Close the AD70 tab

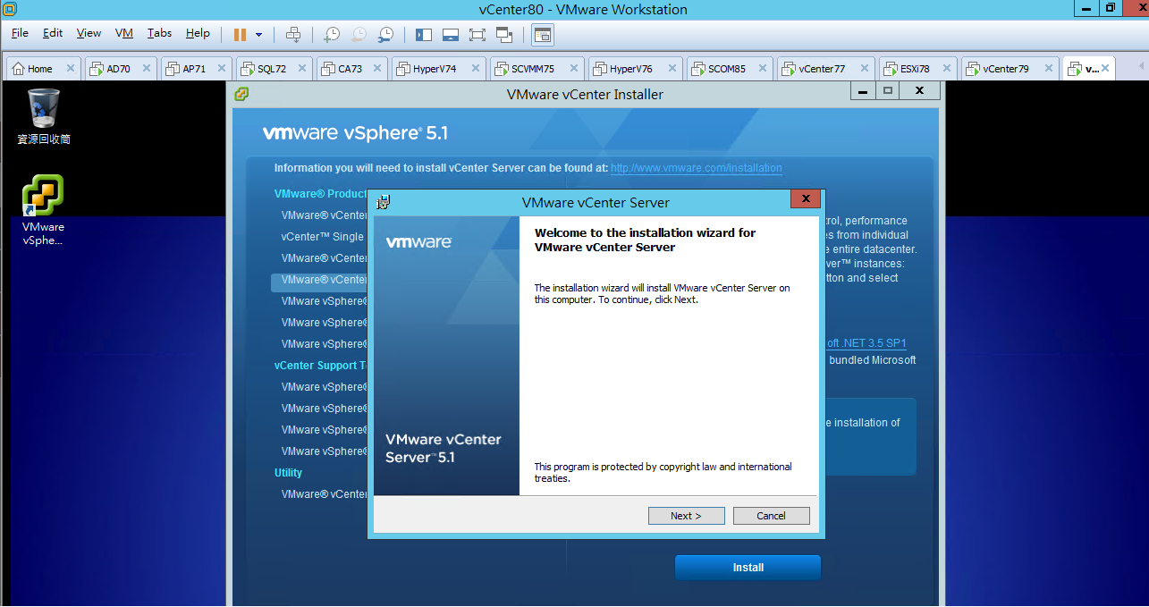146,68
